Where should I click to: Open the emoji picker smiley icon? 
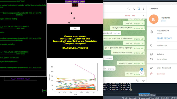[x=138, y=80]
